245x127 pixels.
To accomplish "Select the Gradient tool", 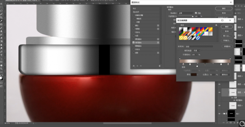I will [x=1, y=41].
